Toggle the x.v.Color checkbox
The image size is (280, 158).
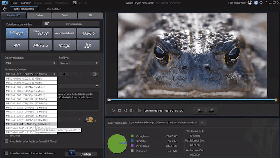[6, 136]
